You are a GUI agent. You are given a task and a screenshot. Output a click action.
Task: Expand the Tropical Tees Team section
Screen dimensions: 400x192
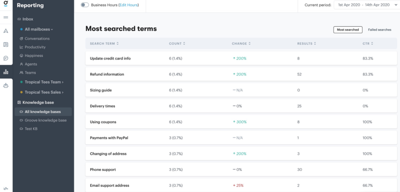pyautogui.click(x=44, y=82)
